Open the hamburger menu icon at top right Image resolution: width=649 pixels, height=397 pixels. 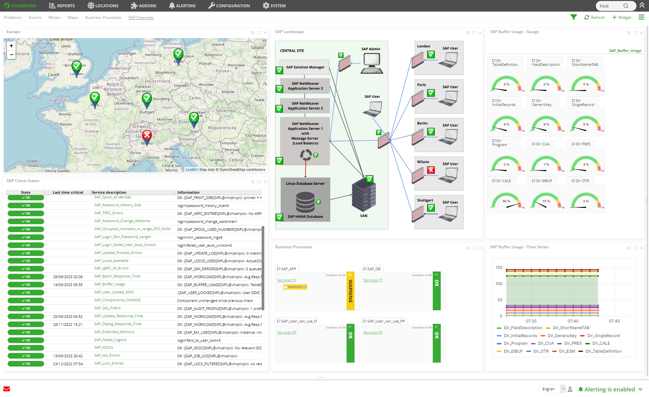pos(641,17)
